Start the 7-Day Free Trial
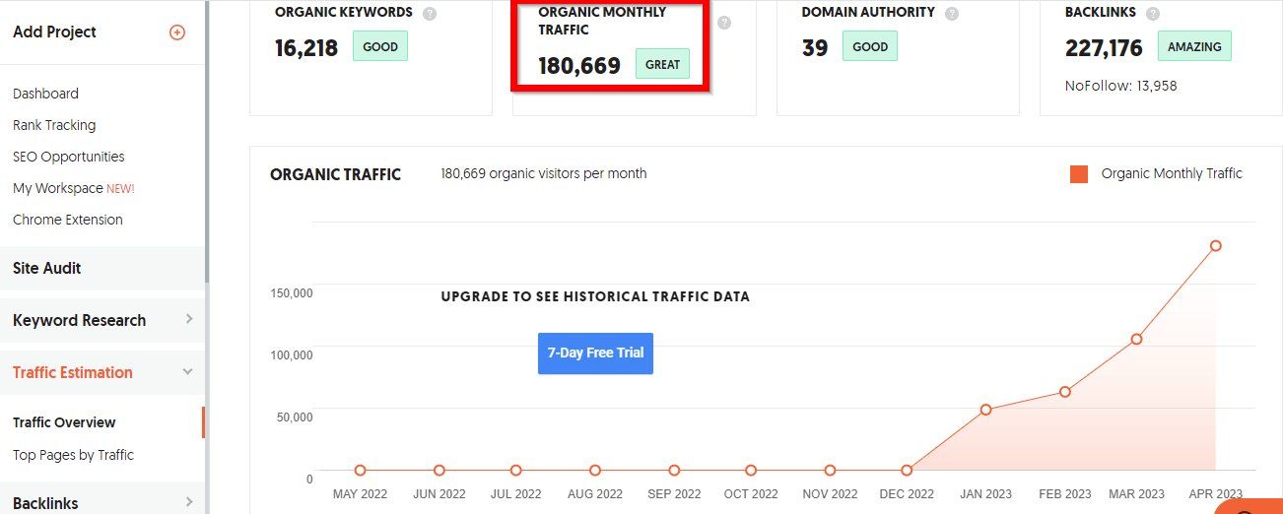 (x=595, y=353)
